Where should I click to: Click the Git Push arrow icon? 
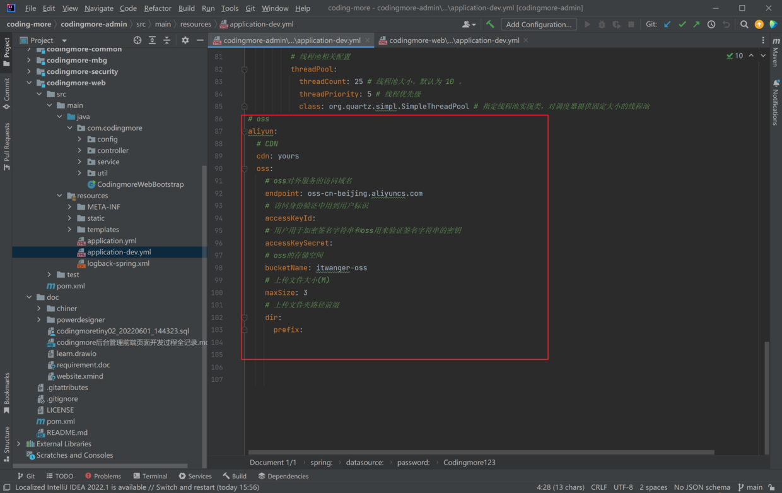(696, 24)
